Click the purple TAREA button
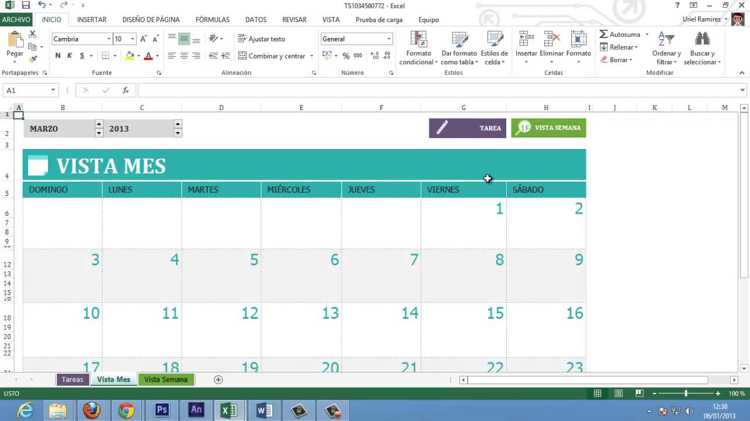Image resolution: width=750 pixels, height=421 pixels. (x=467, y=128)
